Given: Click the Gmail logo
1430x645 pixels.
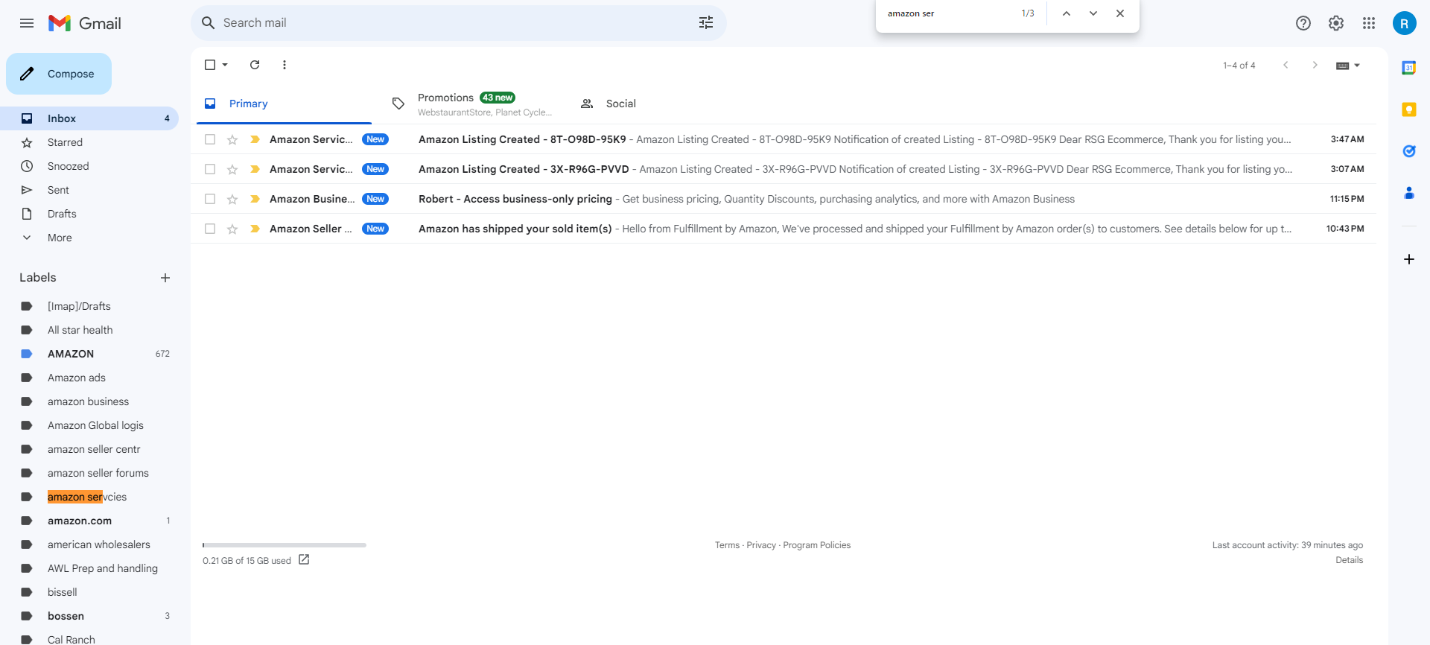Looking at the screenshot, I should [85, 23].
